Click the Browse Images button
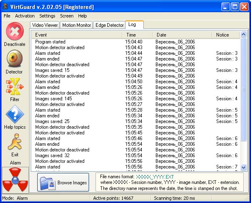 click(63, 182)
